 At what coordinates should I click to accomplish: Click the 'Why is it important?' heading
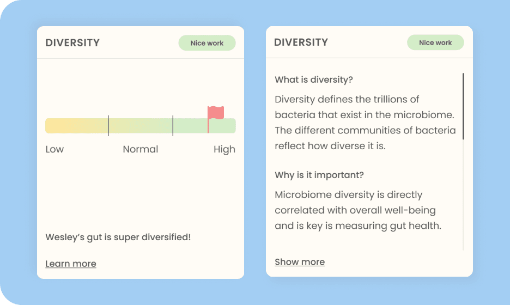(x=319, y=175)
